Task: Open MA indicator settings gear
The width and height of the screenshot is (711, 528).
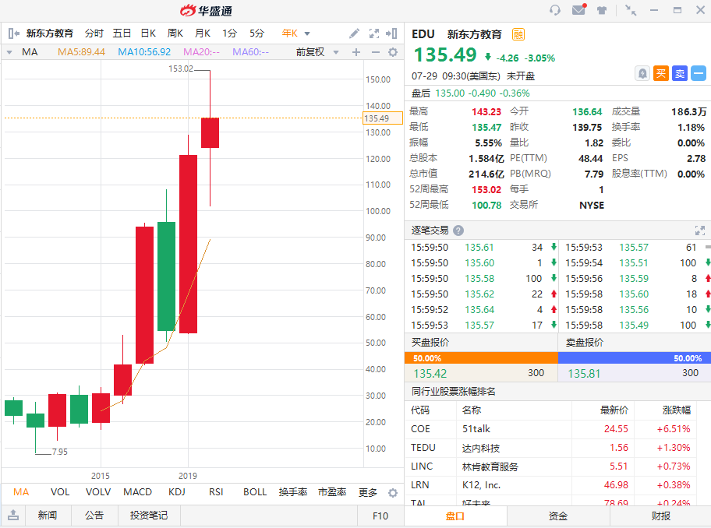Action: coord(393,52)
